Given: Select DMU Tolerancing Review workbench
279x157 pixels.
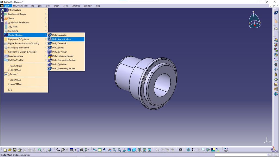Looking at the screenshot, I should coord(66,68).
